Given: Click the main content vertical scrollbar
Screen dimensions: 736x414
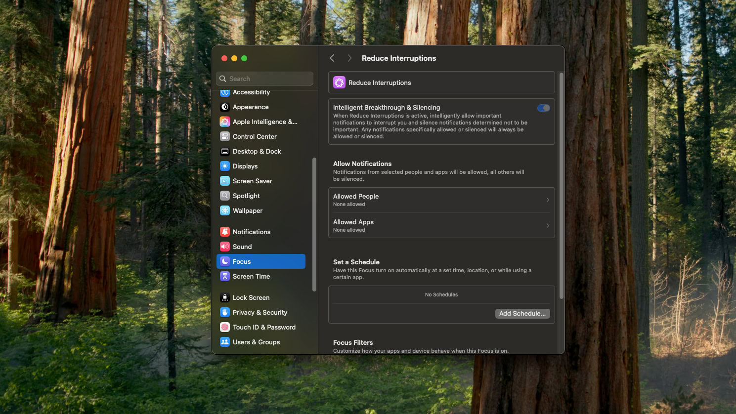Looking at the screenshot, I should pyautogui.click(x=561, y=185).
